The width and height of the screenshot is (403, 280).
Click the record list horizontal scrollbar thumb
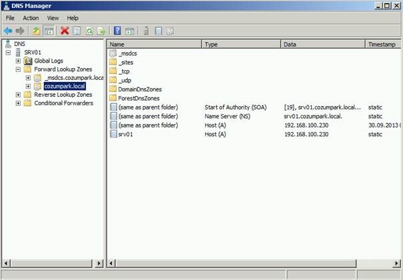[236, 263]
